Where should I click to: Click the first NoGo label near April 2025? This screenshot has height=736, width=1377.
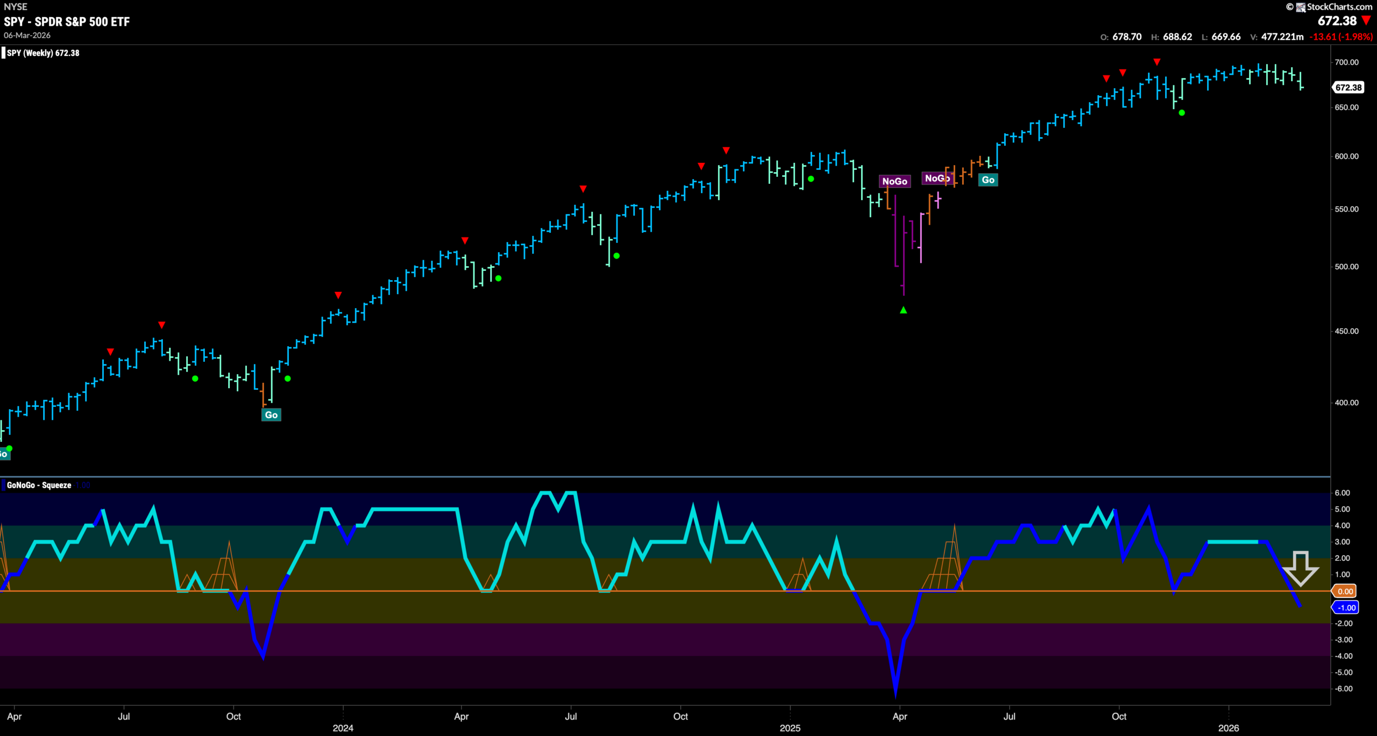895,181
